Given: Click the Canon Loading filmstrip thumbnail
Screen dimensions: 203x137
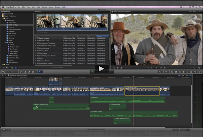Looking at the screenshot, I should tap(72, 22).
